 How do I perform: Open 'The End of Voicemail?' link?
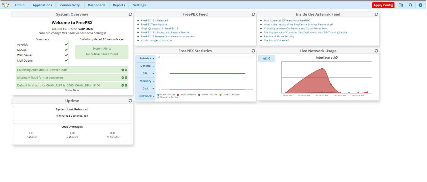click(x=277, y=40)
